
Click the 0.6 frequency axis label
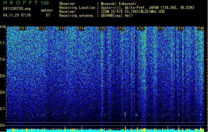pos(3,125)
